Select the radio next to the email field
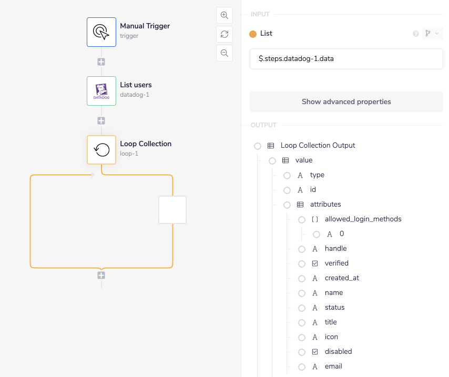 point(301,366)
